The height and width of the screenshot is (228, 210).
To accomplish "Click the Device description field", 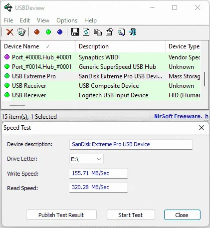I will (x=131, y=144).
